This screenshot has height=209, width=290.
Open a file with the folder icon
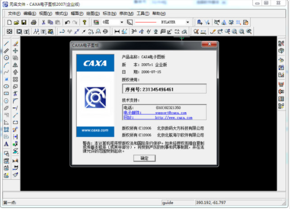tap(16, 23)
